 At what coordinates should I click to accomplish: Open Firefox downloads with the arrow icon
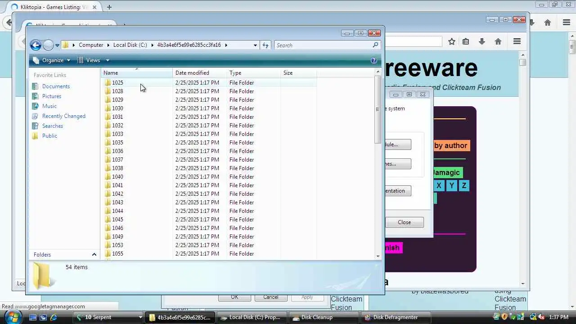(x=482, y=41)
